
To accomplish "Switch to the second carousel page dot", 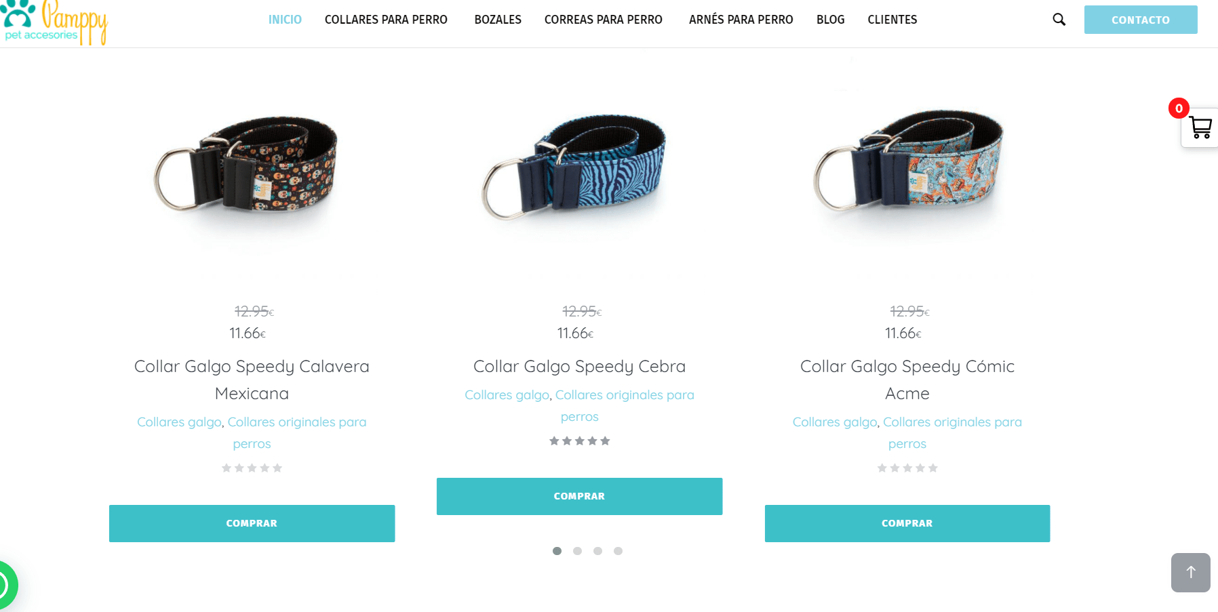I will click(577, 551).
